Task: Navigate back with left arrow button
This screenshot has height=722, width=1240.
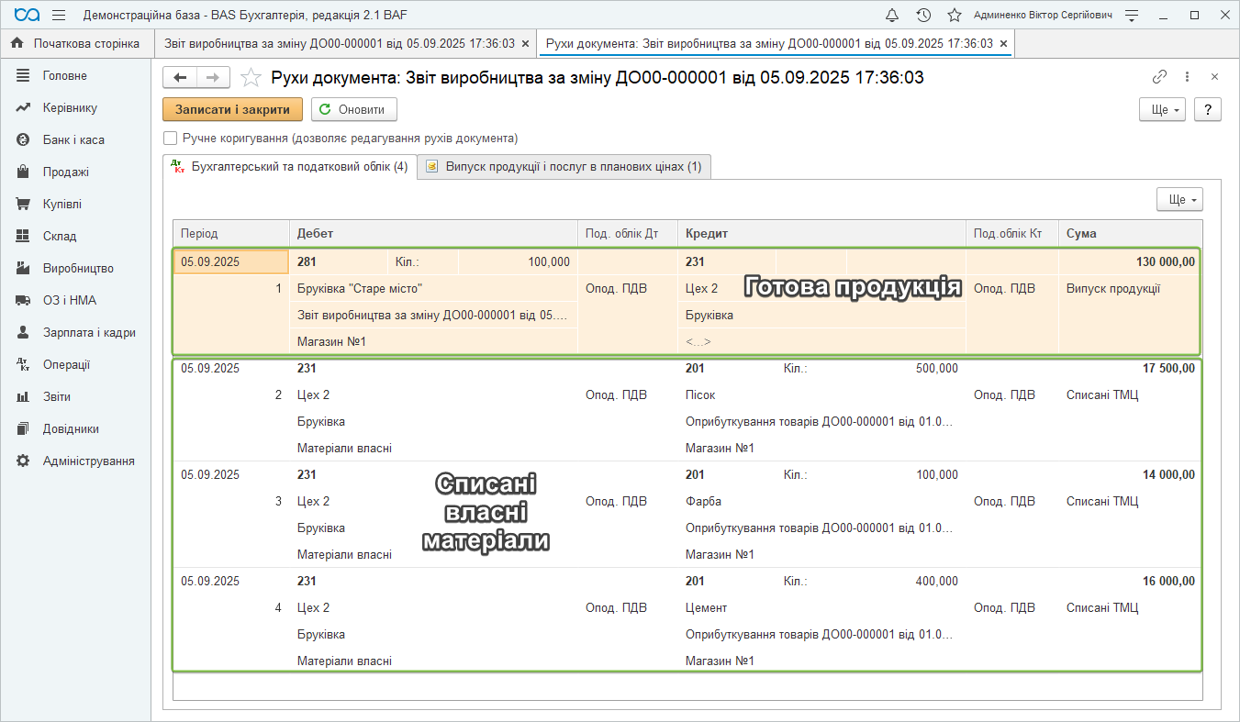Action: [180, 78]
